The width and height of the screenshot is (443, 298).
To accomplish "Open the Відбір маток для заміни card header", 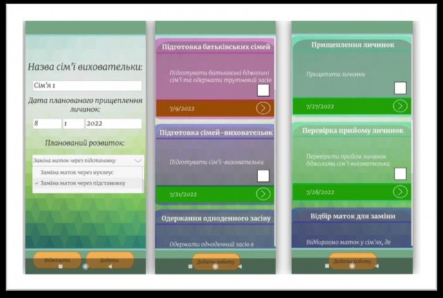I will (352, 216).
